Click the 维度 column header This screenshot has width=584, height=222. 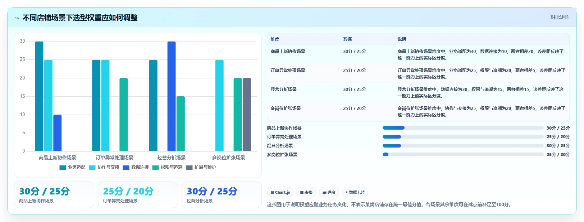[275, 39]
